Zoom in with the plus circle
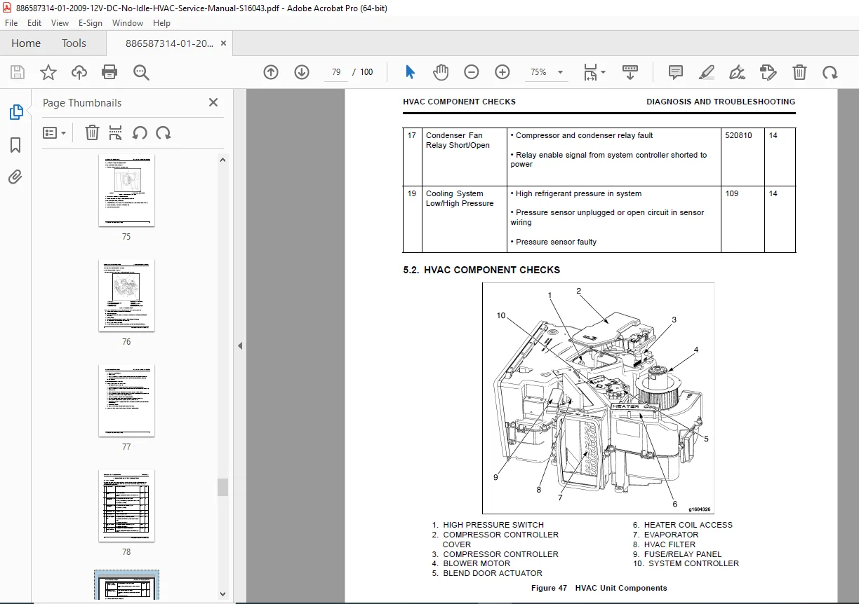 pyautogui.click(x=502, y=72)
